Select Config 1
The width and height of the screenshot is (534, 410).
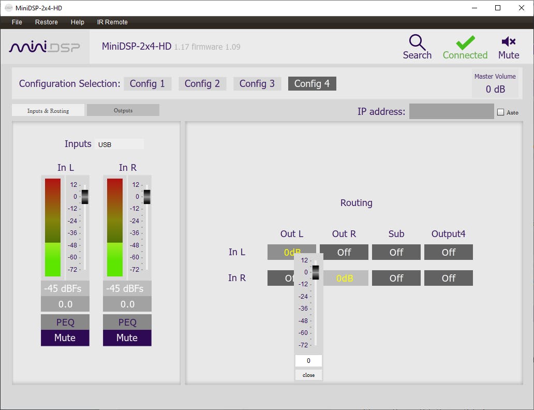point(147,83)
